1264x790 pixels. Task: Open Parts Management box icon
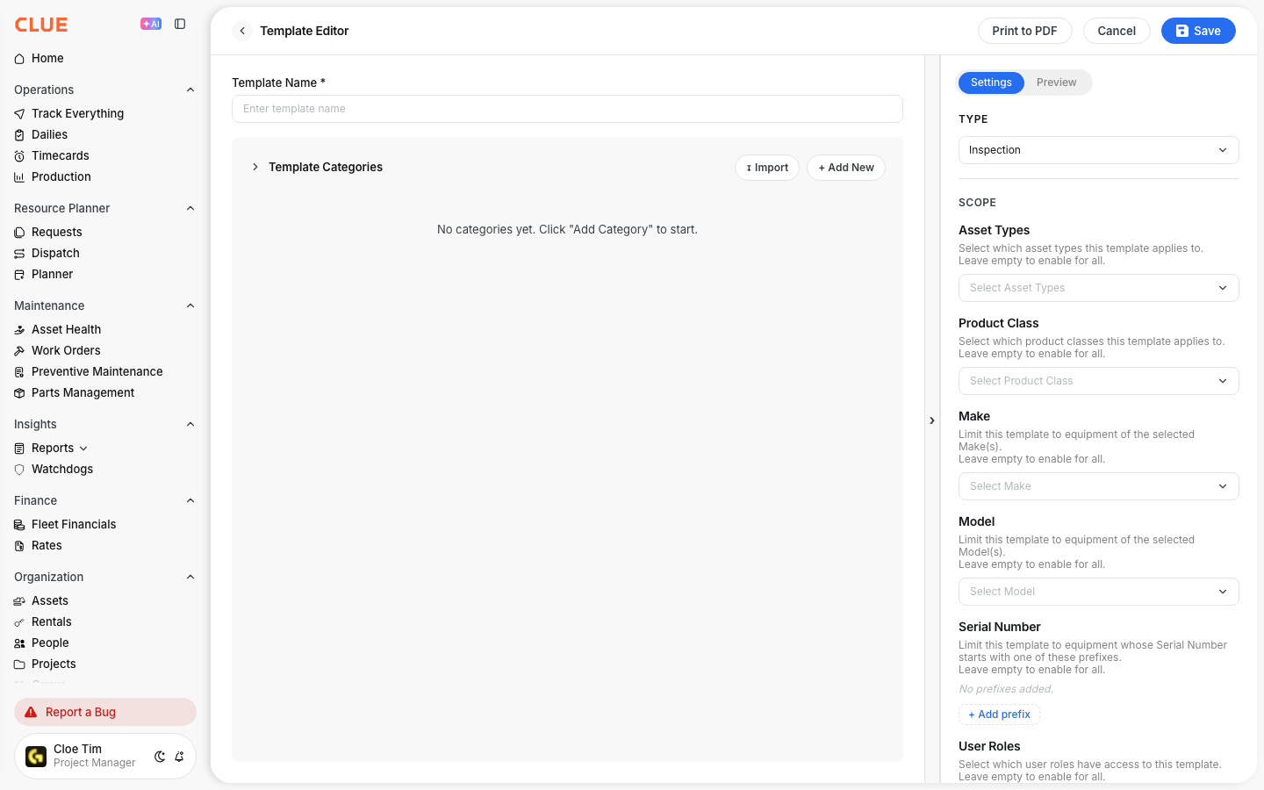tap(19, 393)
